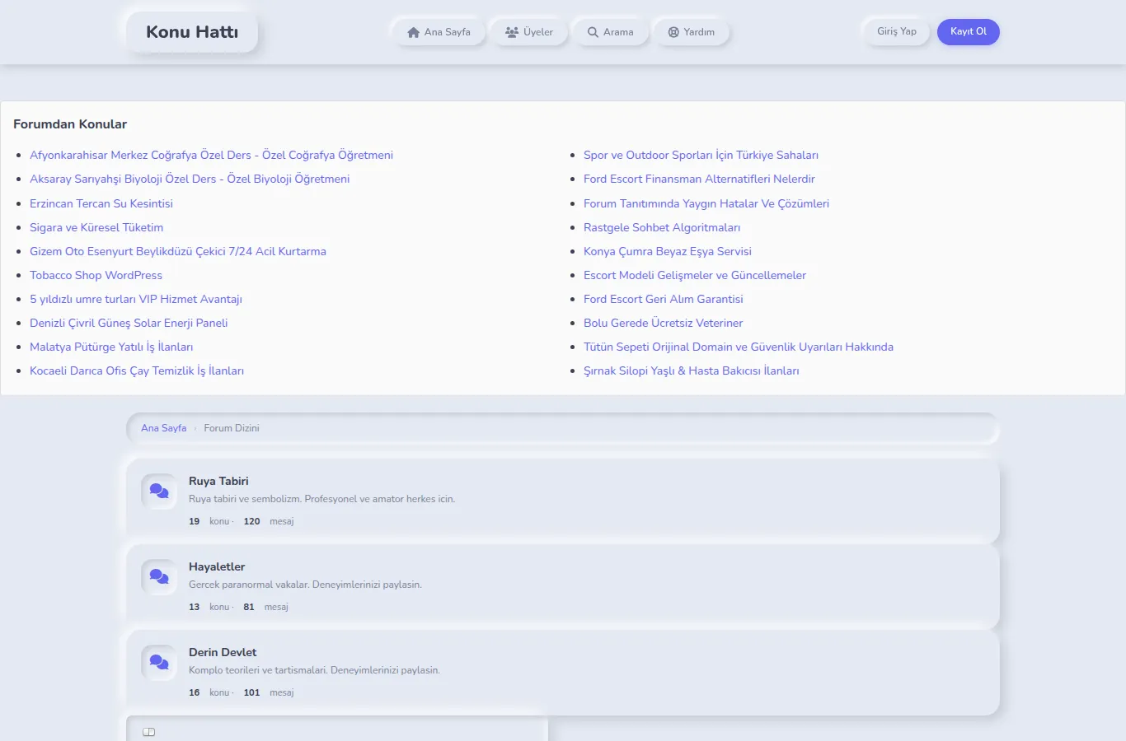1126x741 pixels.
Task: Click the users icon beside Üyeler
Action: [512, 32]
